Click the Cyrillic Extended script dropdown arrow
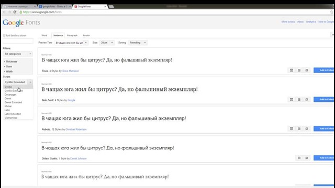The height and width of the screenshot is (188, 335). pyautogui.click(x=30, y=82)
